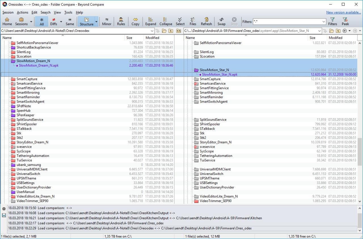Open the right path history dropdown
Screen dimensions: 363x239
coord(319,31)
